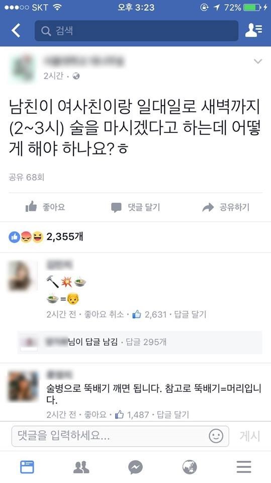271x483 pixels.
Task: Like the post with 좋아요 button
Action: click(x=45, y=207)
